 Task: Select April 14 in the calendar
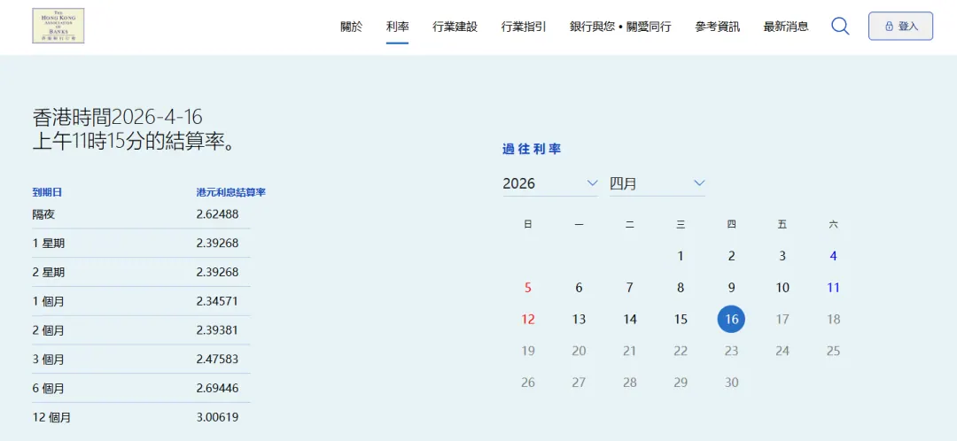click(630, 319)
